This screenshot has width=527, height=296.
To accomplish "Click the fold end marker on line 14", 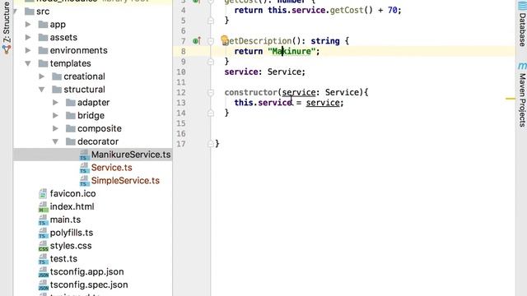I will (211, 113).
